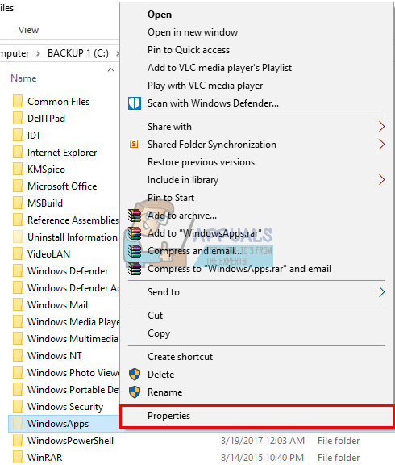The width and height of the screenshot is (395, 465).
Task: Choose Restore previous versions
Action: (x=201, y=162)
